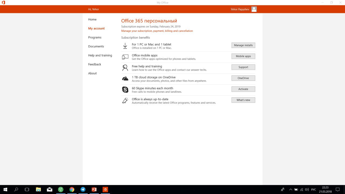345x194 pixels.
Task: Click the OneDrive button
Action: (x=243, y=78)
